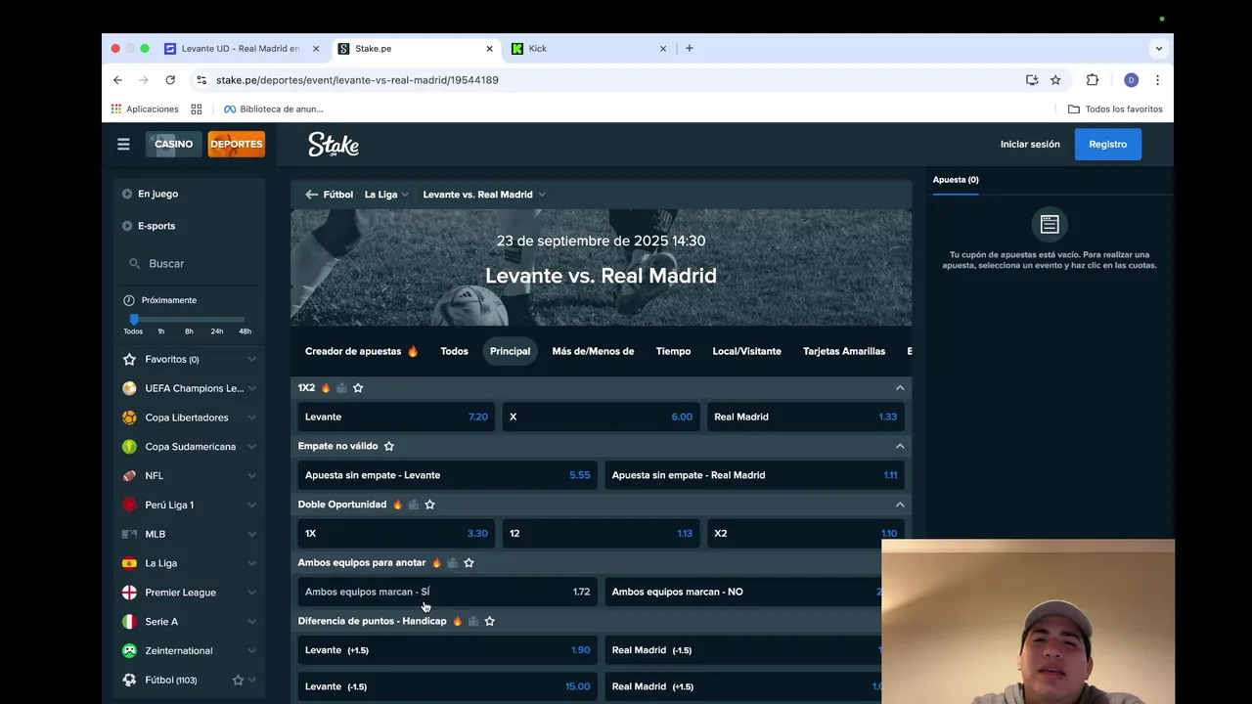Viewport: 1252px width, 704px height.
Task: Click the England flag Premier League icon
Action: click(x=129, y=593)
